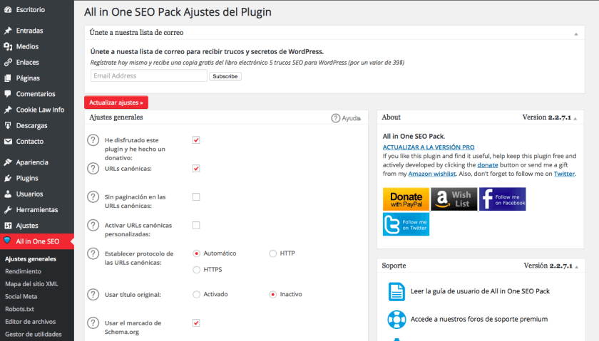Screen dimensions: 599x341
Task: Collapse the About panel arrow
Action: pos(575,119)
